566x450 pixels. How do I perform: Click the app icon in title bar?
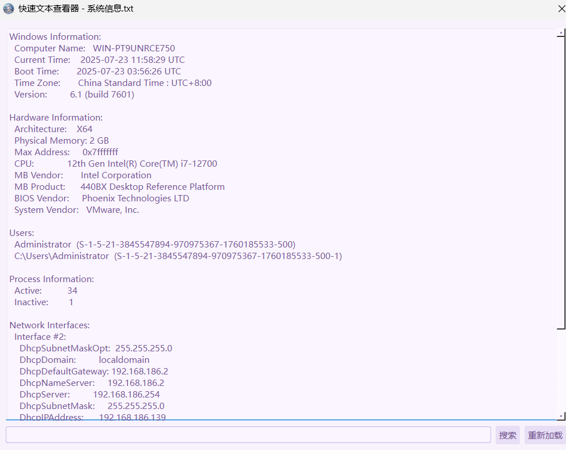[9, 9]
